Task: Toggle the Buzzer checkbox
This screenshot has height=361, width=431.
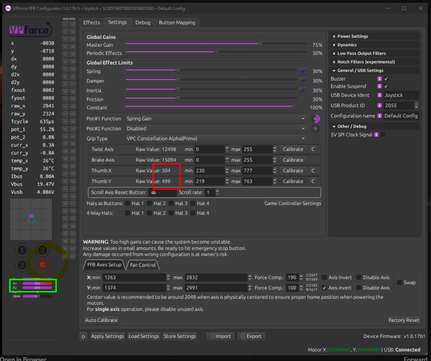Action: [386, 79]
